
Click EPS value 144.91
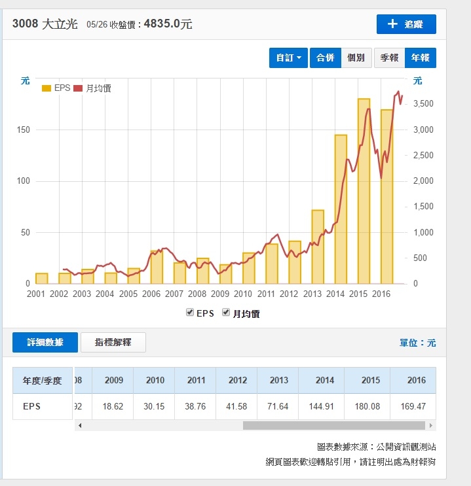click(x=322, y=406)
